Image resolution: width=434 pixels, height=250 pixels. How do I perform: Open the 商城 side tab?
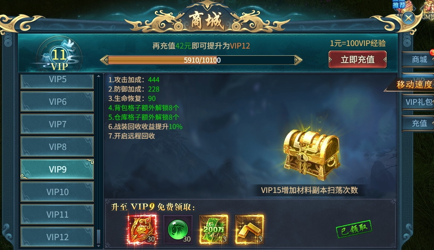point(419,59)
